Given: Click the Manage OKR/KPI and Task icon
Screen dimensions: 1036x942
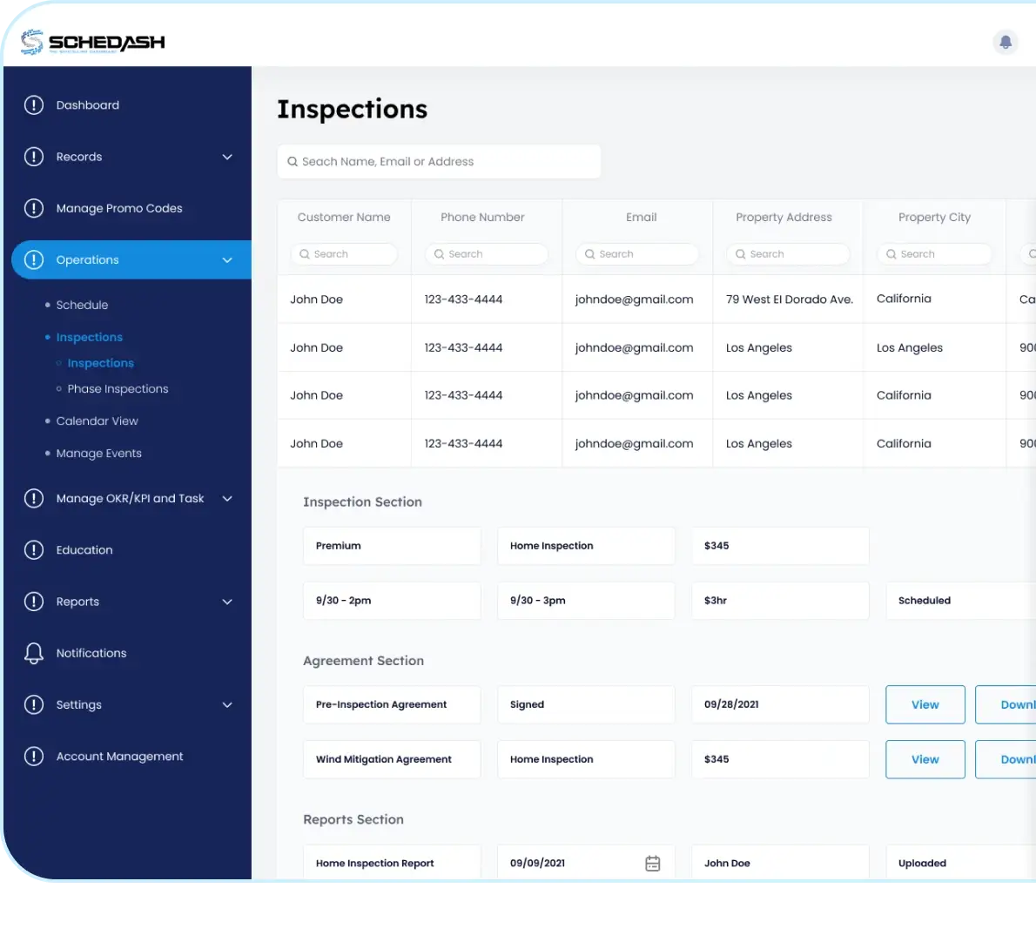Looking at the screenshot, I should (34, 498).
